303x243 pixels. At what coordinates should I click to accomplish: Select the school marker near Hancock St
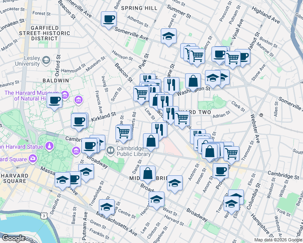click(x=156, y=200)
